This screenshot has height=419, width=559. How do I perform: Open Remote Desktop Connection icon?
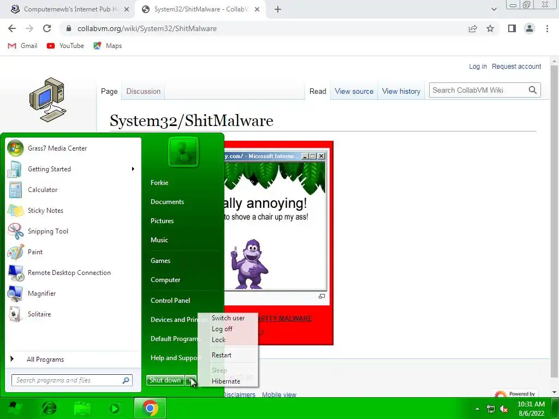pyautogui.click(x=15, y=273)
